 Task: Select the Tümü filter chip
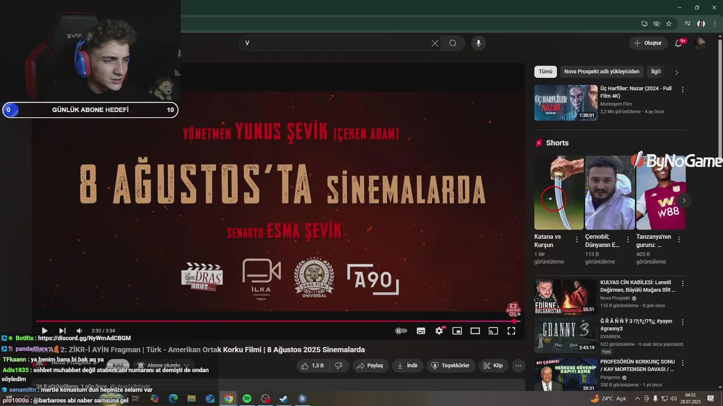(546, 72)
